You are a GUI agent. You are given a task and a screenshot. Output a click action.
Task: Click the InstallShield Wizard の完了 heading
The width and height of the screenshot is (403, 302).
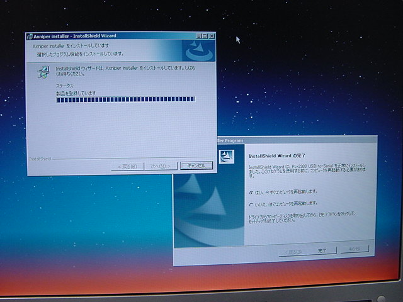(277, 156)
